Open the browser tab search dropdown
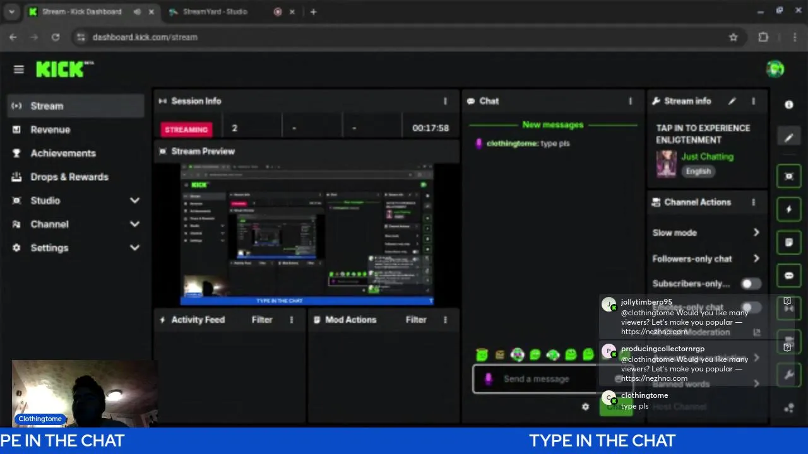The width and height of the screenshot is (808, 454). point(11,11)
